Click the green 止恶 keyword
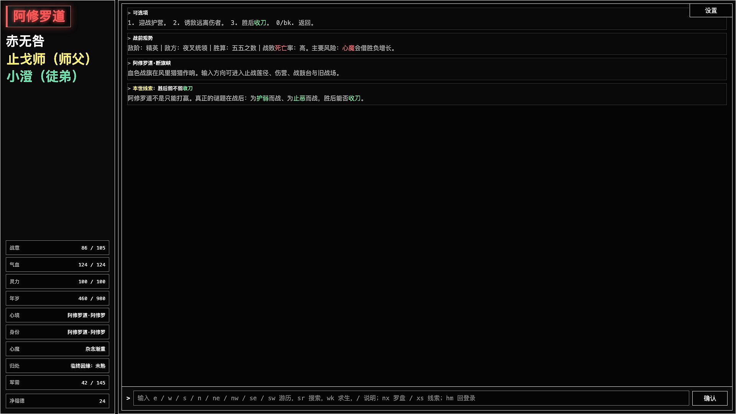The image size is (736, 414). [x=299, y=98]
